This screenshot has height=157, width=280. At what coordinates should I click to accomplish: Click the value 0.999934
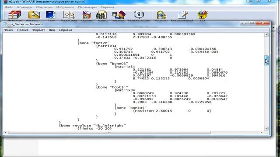coord(142,34)
